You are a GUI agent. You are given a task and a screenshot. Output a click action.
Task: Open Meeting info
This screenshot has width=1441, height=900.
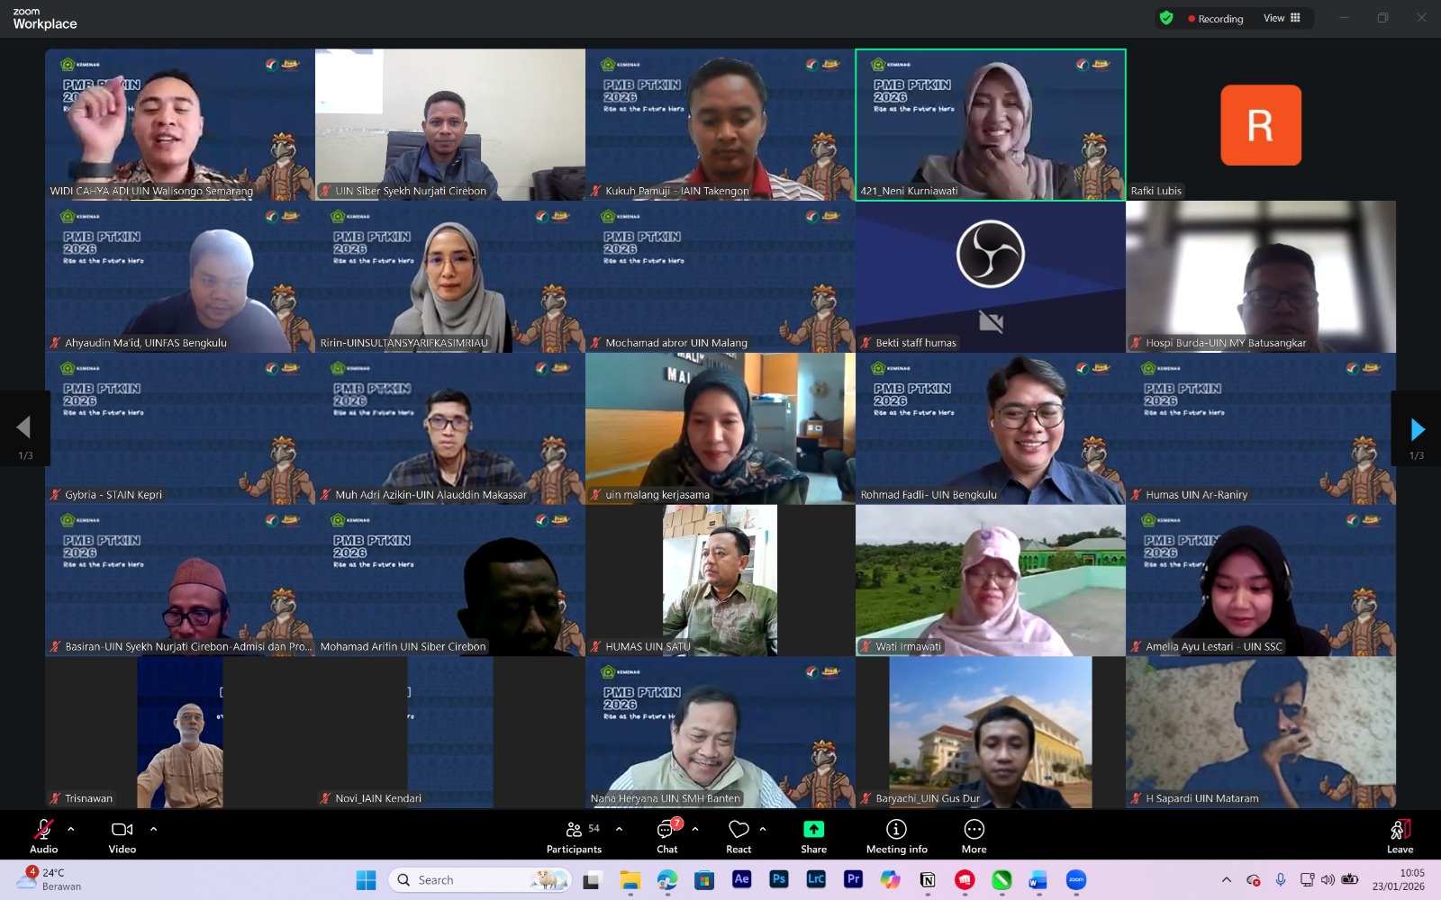click(x=896, y=835)
